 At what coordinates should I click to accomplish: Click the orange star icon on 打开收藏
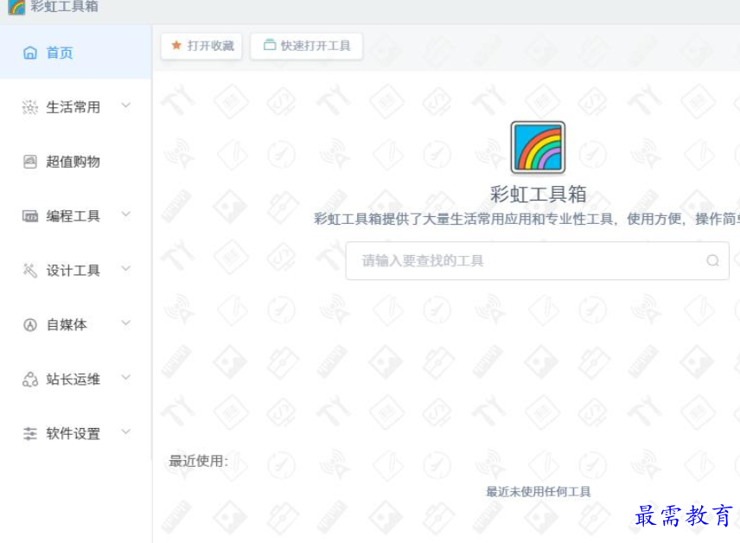point(176,45)
